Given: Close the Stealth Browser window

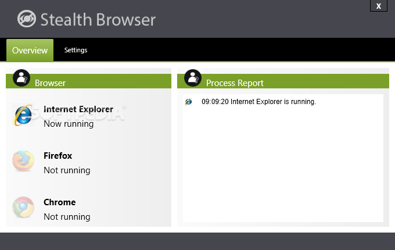Looking at the screenshot, I should (x=378, y=6).
